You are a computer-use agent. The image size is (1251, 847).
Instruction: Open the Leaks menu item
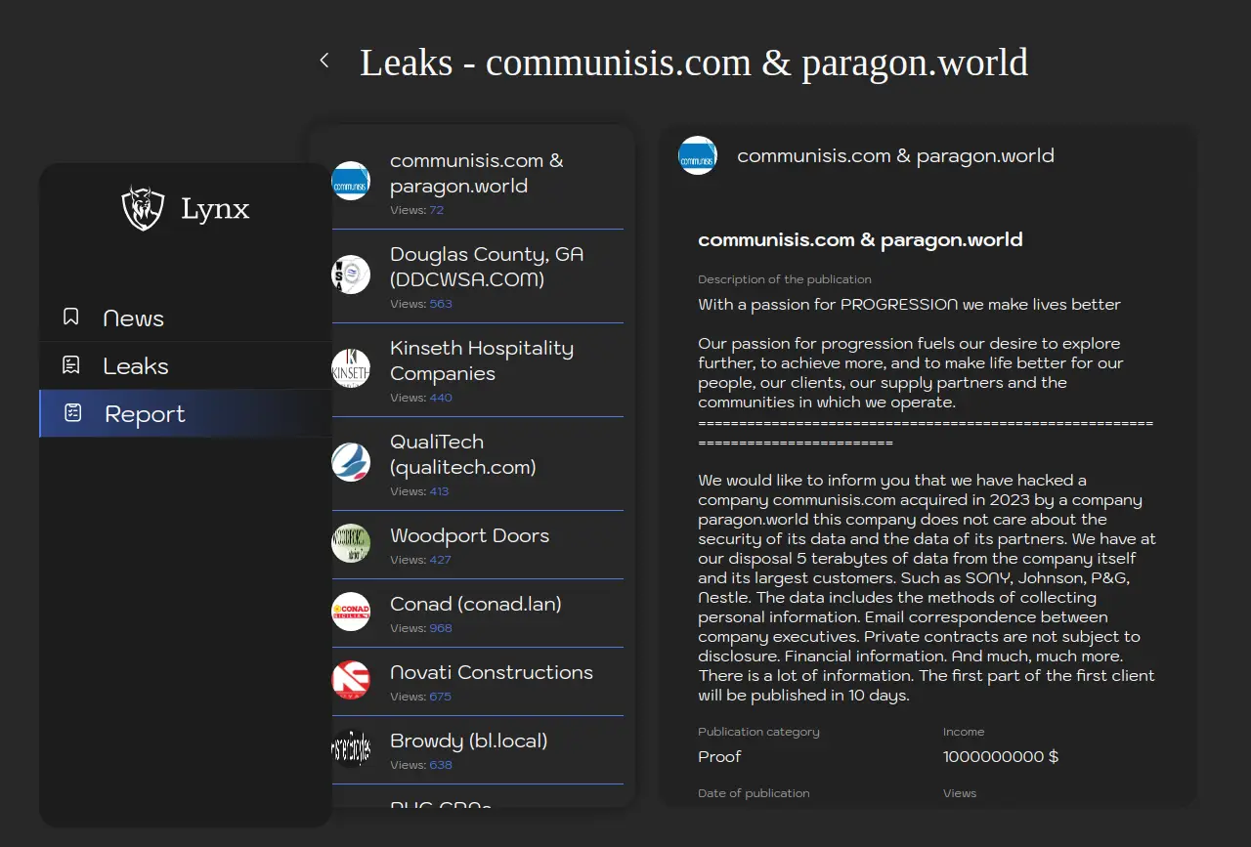136,366
